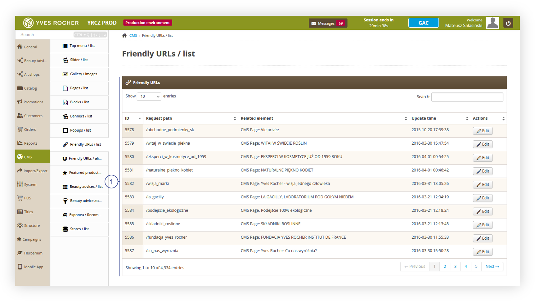Open Beauty advice attributes submenu item
This screenshot has width=535, height=302.
coord(79,201)
